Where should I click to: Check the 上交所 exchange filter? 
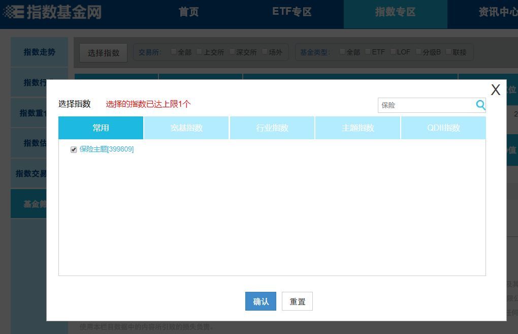click(199, 51)
